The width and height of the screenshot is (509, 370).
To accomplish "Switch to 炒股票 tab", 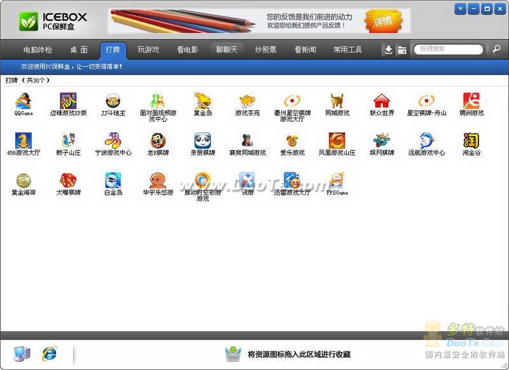I will tap(265, 50).
